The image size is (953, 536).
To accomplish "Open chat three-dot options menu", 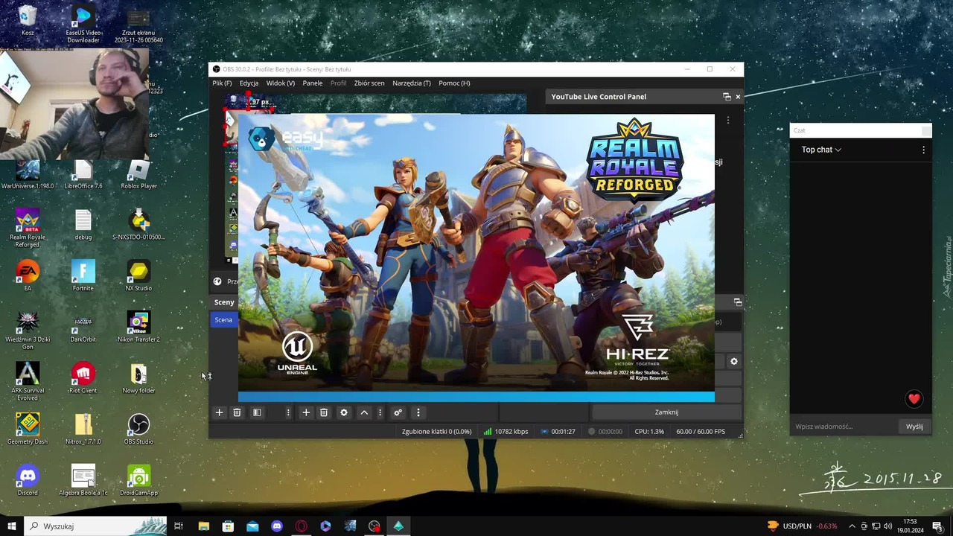I will tap(924, 150).
